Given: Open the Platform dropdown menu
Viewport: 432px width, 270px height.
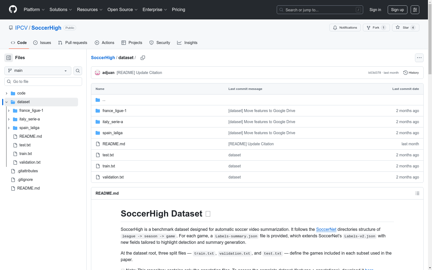Looking at the screenshot, I should 34,10.
